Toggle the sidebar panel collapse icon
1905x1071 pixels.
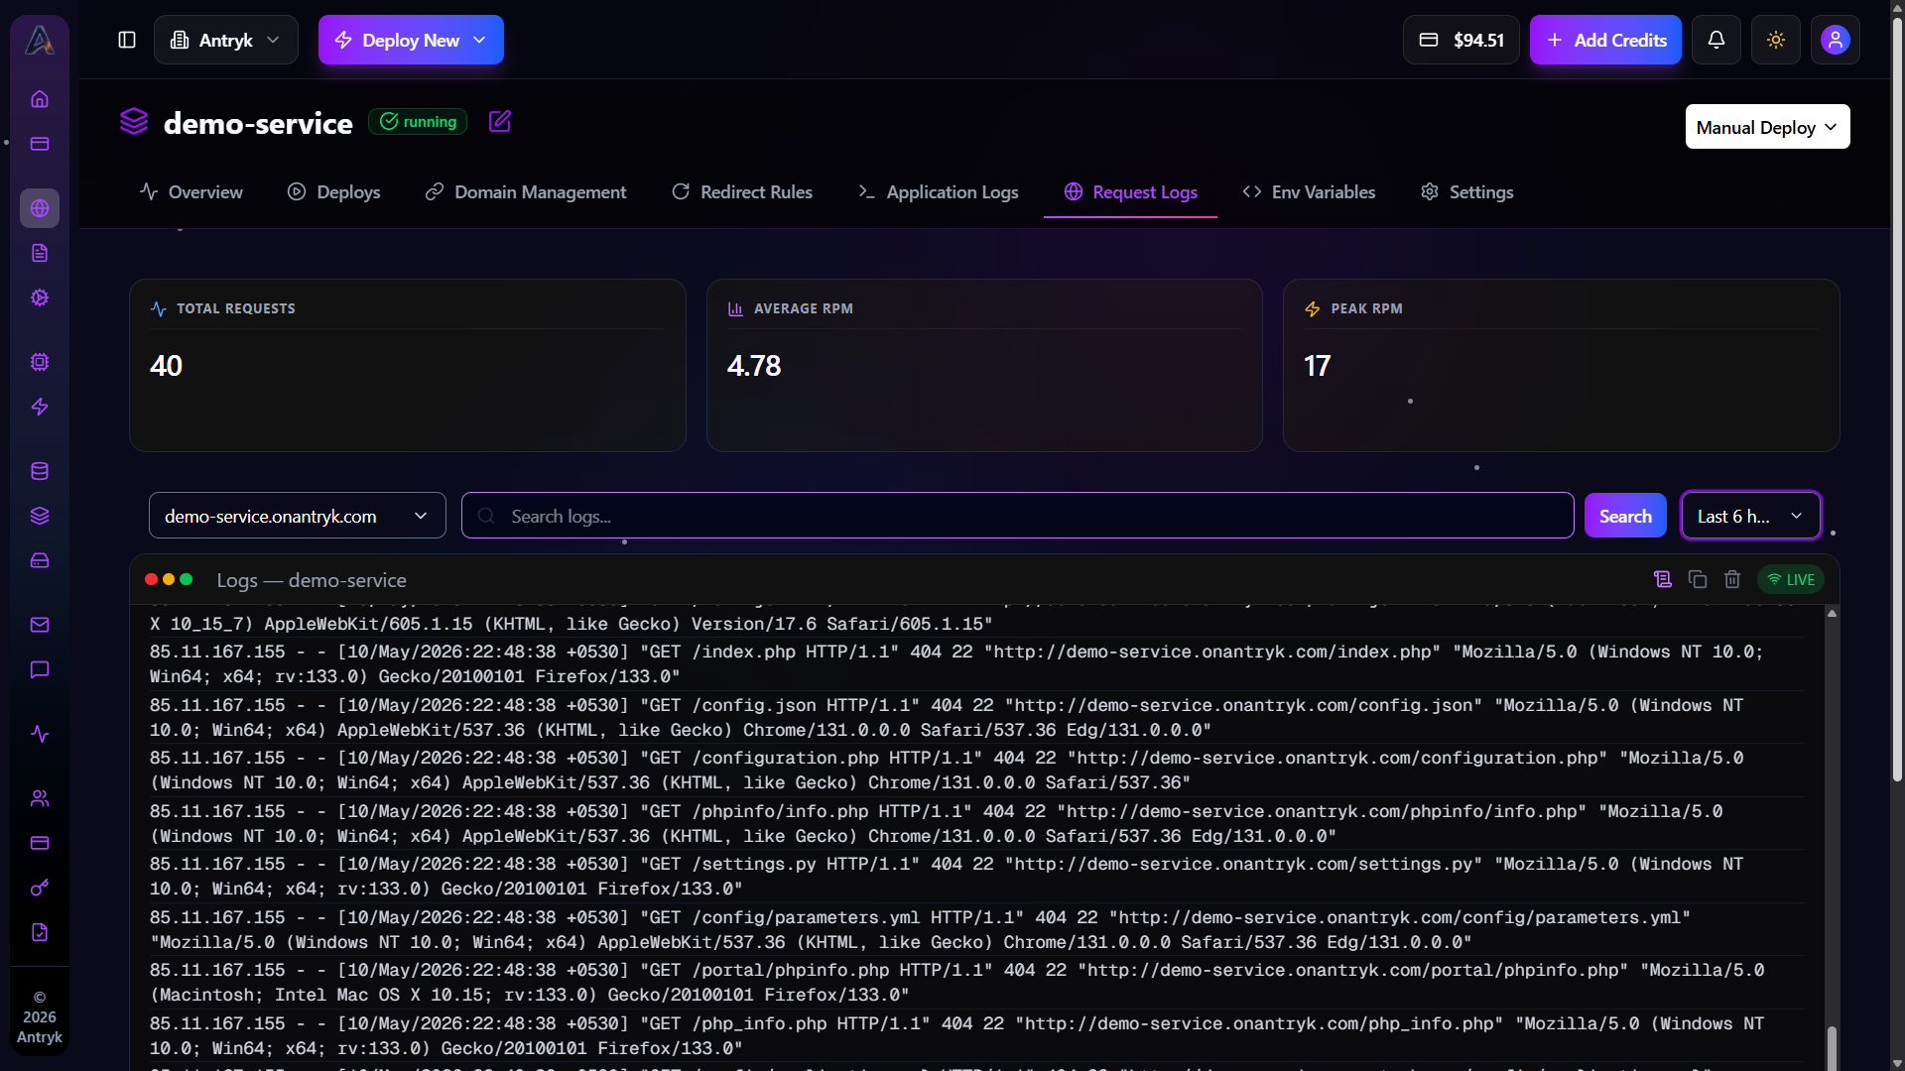(x=127, y=40)
